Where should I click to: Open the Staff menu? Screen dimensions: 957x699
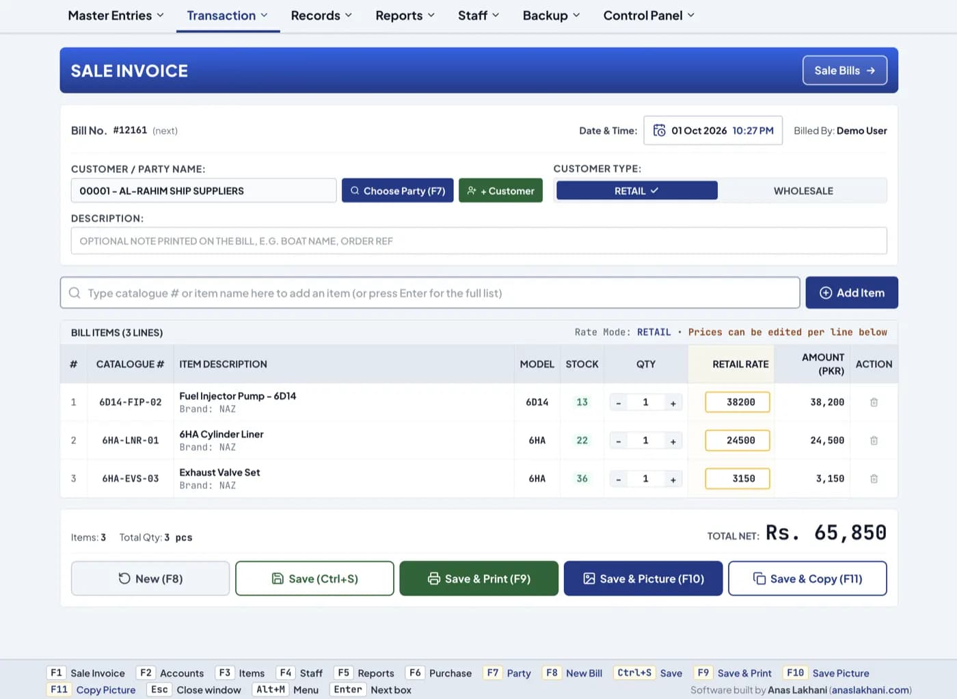(x=478, y=16)
